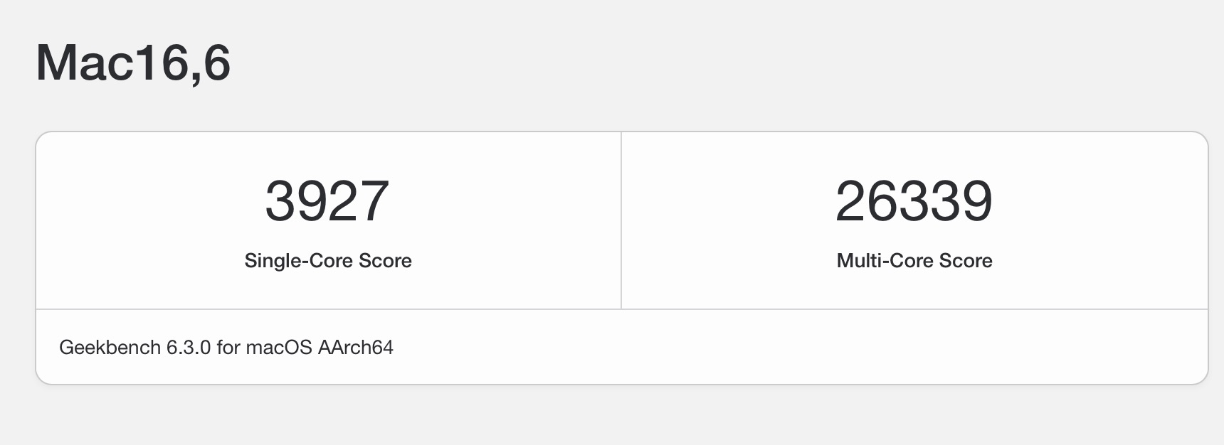The image size is (1224, 445).
Task: Click the word 'Multi-Core' in right label
Action: [x=885, y=261]
